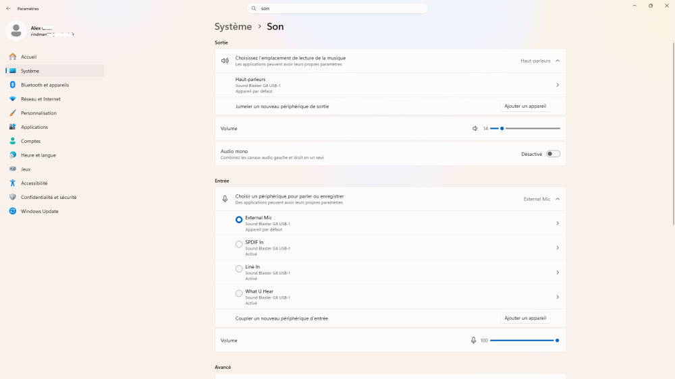Click the search magnifier icon
This screenshot has height=379, width=675.
[254, 8]
